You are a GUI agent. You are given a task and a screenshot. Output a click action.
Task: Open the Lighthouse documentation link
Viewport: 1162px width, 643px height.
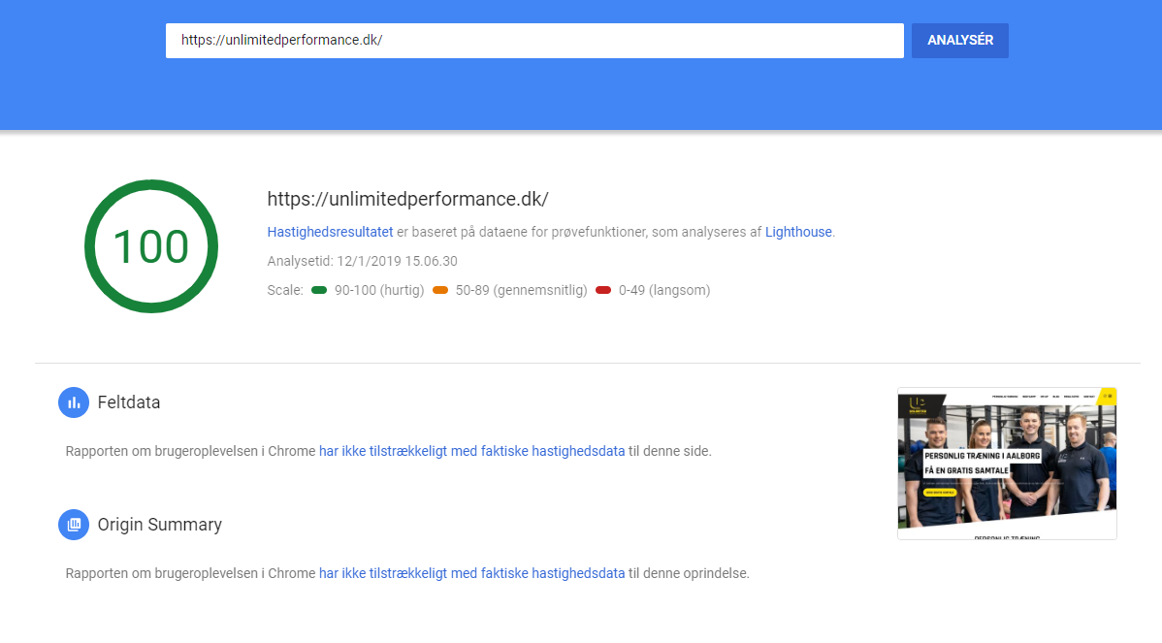(x=797, y=232)
